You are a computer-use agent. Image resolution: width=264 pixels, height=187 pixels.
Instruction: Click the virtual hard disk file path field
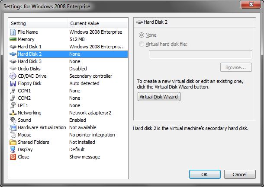[200, 54]
